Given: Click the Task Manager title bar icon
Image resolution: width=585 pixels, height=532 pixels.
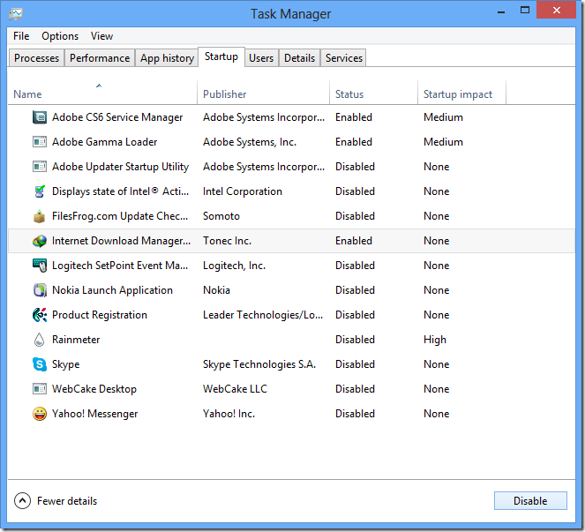Looking at the screenshot, I should click(x=16, y=14).
